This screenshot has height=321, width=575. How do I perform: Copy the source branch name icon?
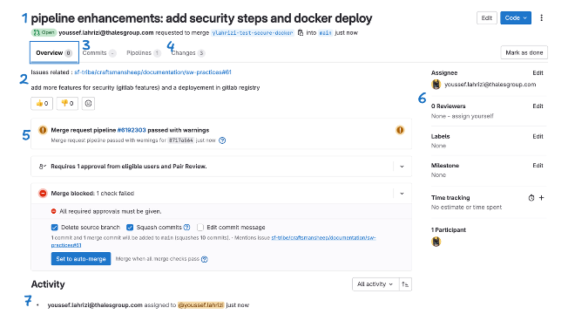point(301,32)
